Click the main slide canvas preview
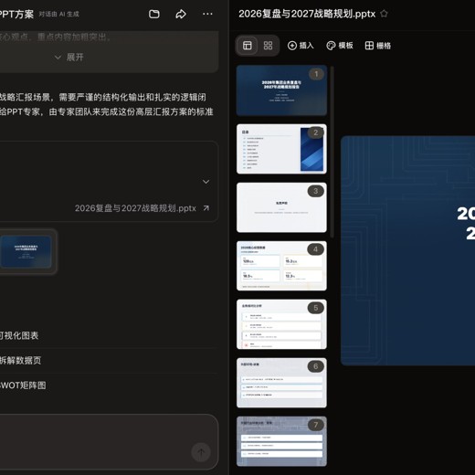475x475 pixels. point(407,250)
